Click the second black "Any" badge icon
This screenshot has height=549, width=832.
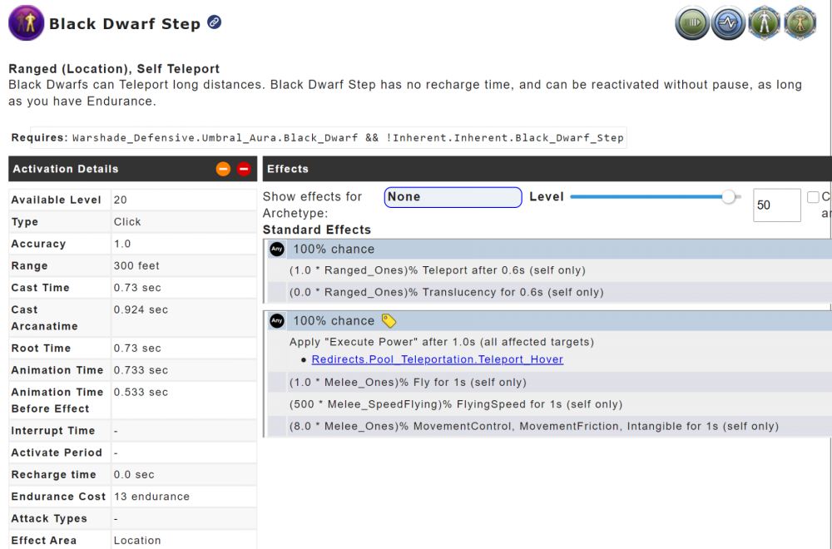coord(277,320)
